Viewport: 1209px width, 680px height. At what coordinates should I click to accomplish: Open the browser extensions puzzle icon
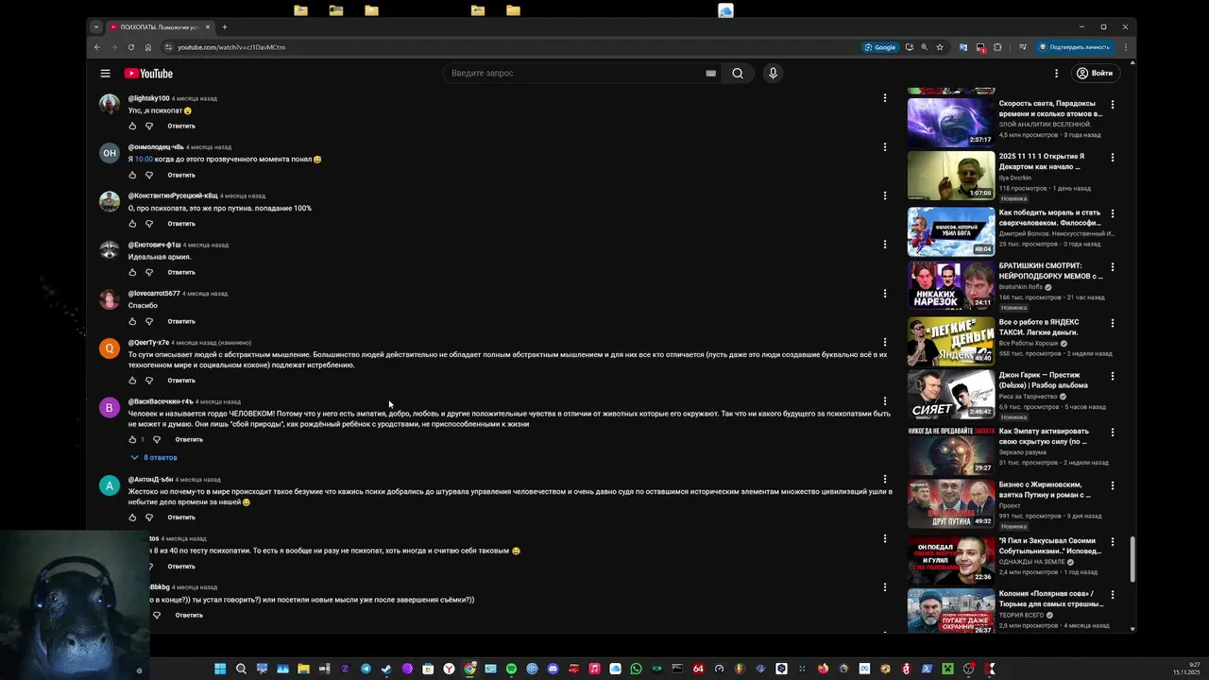pos(997,47)
